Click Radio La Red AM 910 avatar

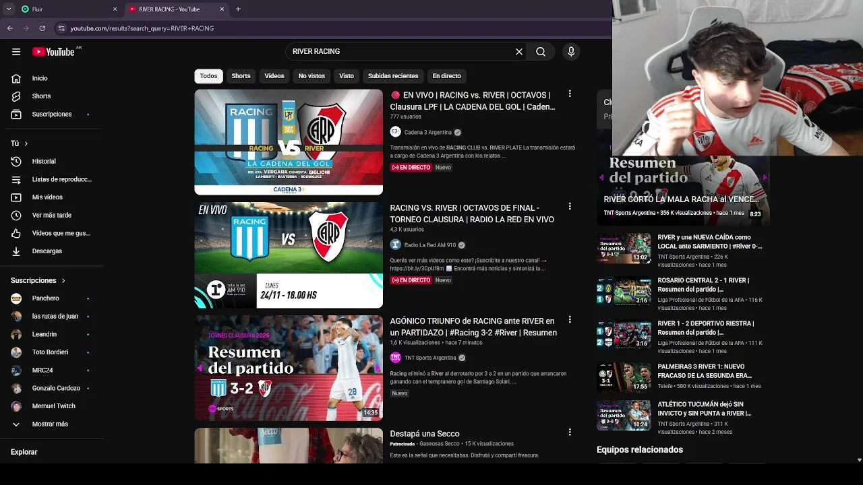tap(395, 245)
